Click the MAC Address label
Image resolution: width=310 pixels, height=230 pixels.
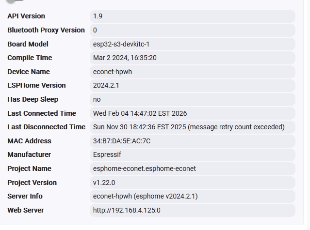[x=29, y=141]
